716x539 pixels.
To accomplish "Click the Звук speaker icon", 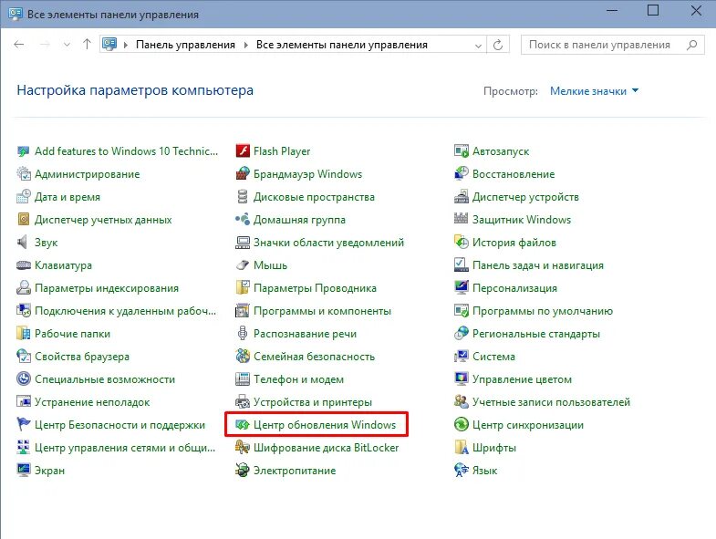I will tap(24, 242).
